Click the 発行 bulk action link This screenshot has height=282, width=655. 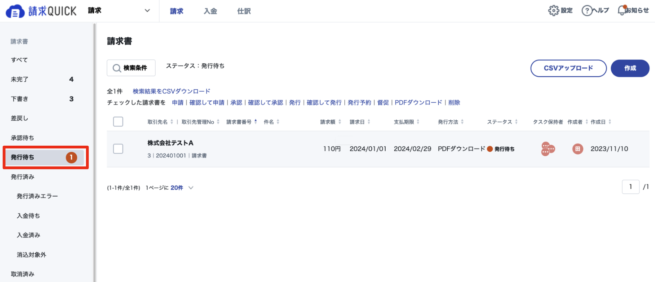click(295, 103)
